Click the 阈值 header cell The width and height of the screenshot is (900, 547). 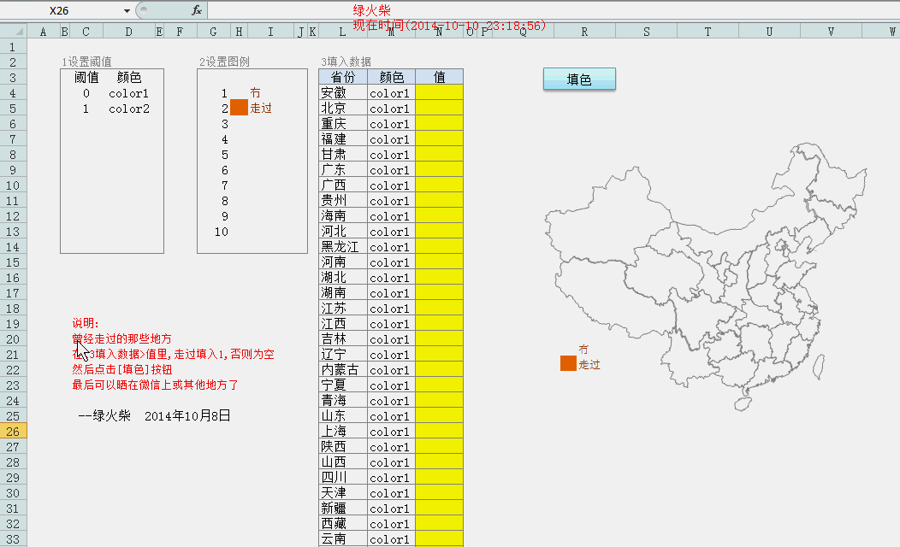click(86, 77)
